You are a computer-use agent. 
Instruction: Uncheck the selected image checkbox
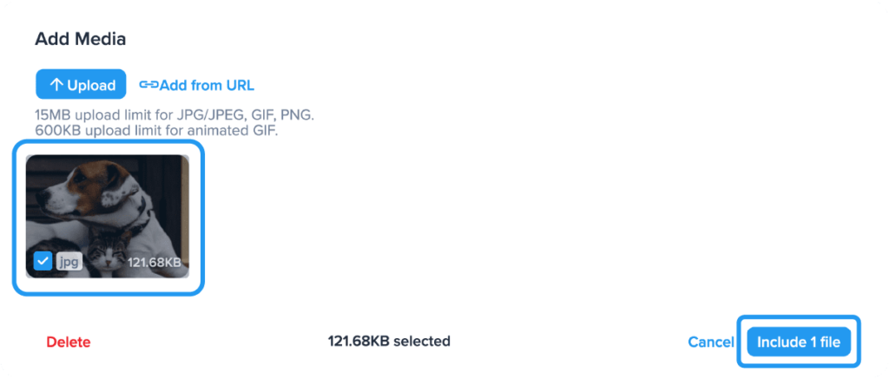pos(42,261)
